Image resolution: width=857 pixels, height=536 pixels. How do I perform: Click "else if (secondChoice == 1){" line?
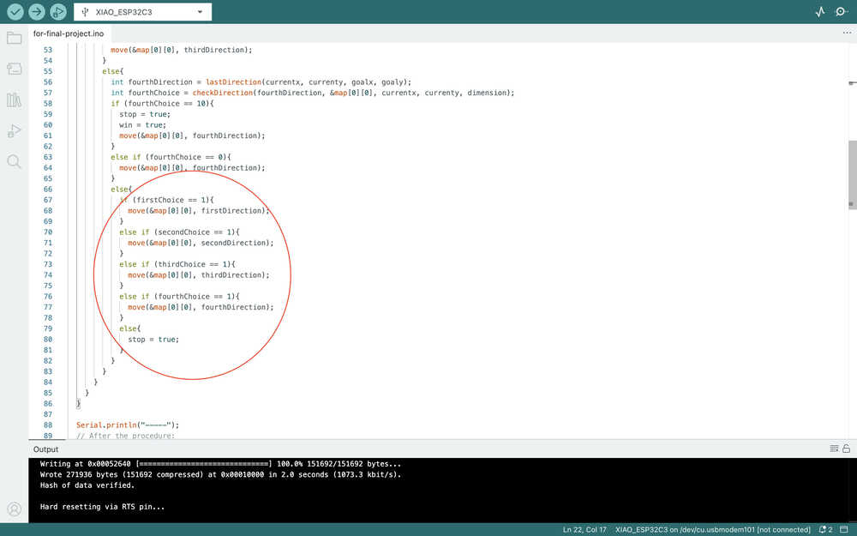point(179,232)
